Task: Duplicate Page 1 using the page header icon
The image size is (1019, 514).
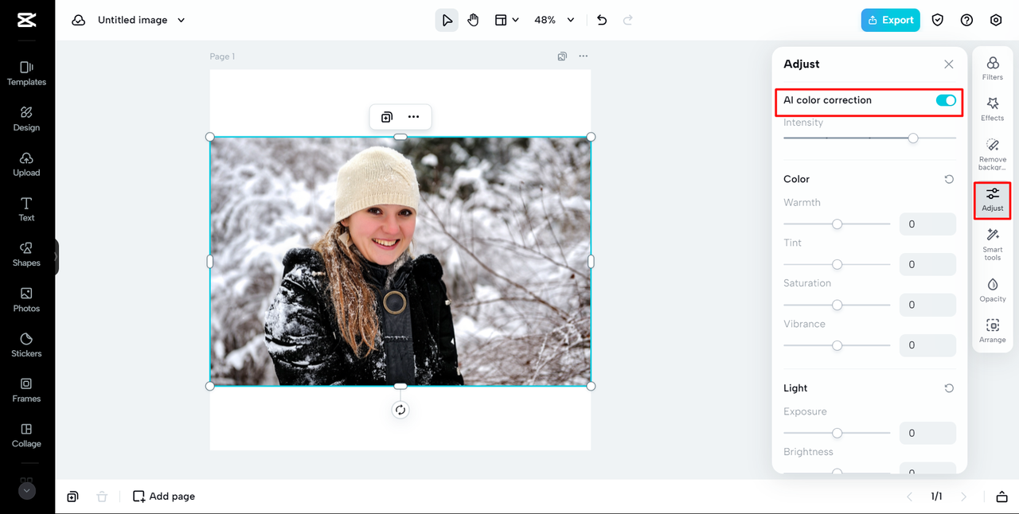Action: click(x=562, y=56)
